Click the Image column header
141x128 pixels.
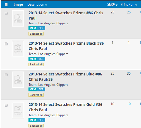coord(18,4)
